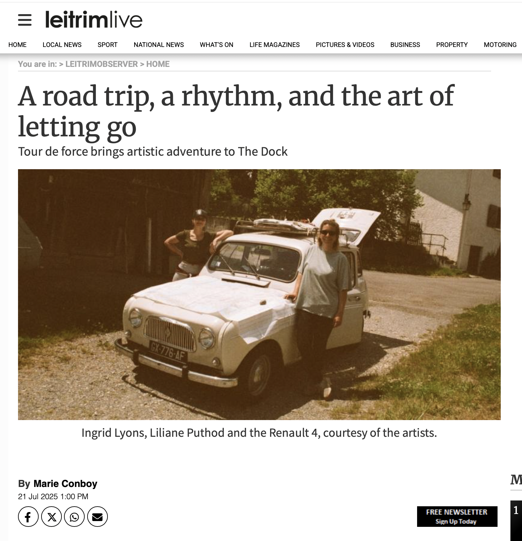Click Free Newsletter Sign Up button
Screen dimensions: 522x541
(457, 517)
